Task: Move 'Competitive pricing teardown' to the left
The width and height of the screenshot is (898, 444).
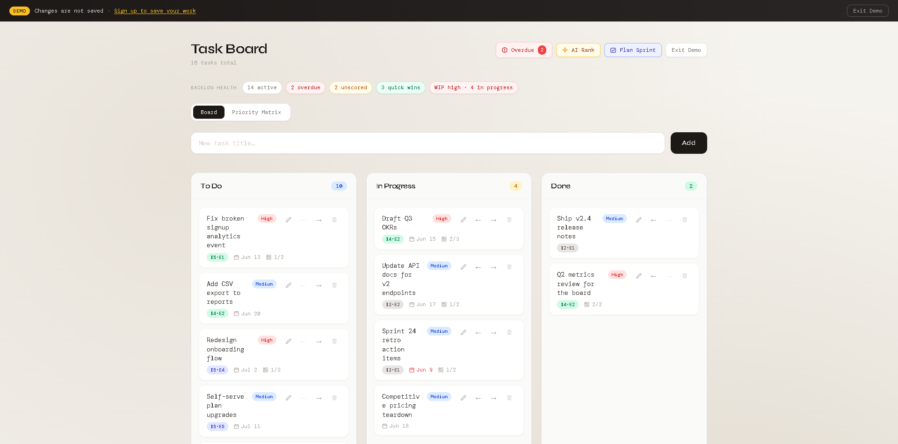Action: pos(478,398)
